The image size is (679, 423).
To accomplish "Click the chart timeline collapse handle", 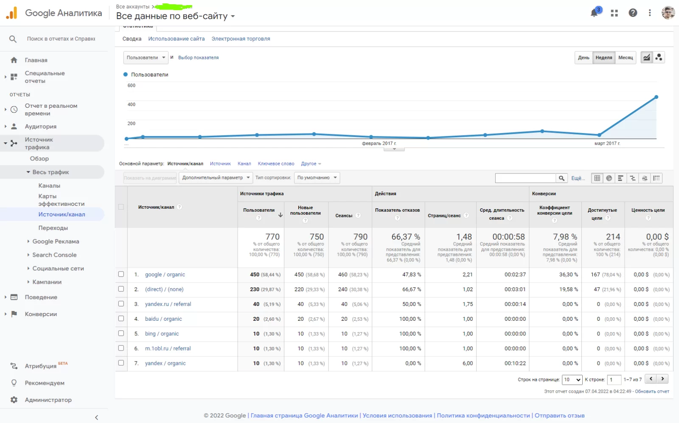I will point(394,149).
